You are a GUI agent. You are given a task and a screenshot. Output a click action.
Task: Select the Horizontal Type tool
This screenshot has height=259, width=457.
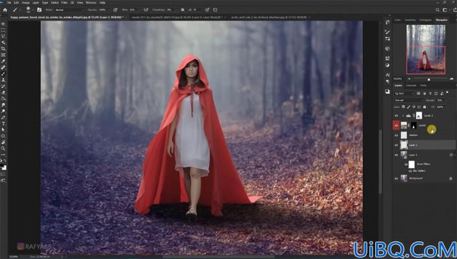tap(3, 124)
